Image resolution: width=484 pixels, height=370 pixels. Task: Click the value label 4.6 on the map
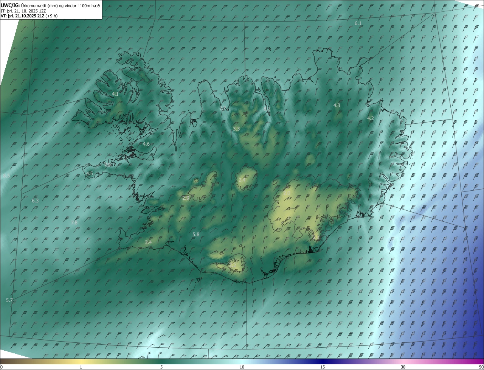click(146, 144)
